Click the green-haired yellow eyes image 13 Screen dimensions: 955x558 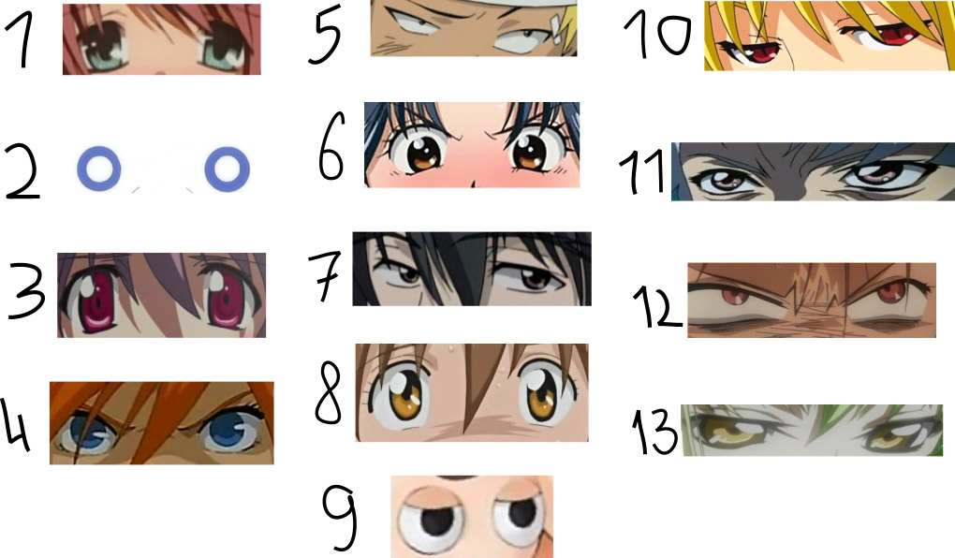tap(812, 430)
